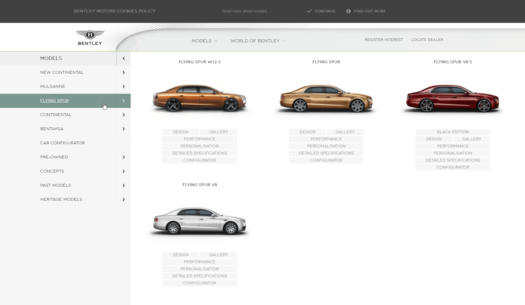Open Car Configurator in sidebar
525x305 pixels.
pos(63,143)
